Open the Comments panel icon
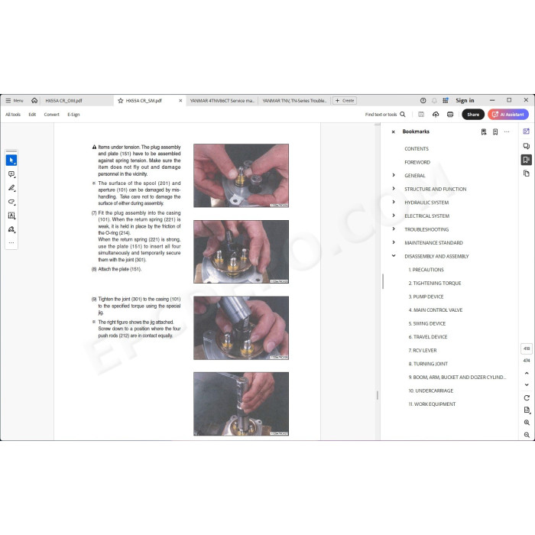The width and height of the screenshot is (535, 535). (526, 146)
